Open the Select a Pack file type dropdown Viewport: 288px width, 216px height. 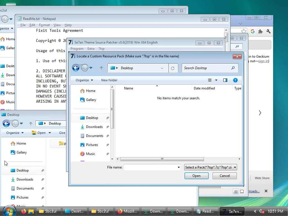click(x=210, y=167)
